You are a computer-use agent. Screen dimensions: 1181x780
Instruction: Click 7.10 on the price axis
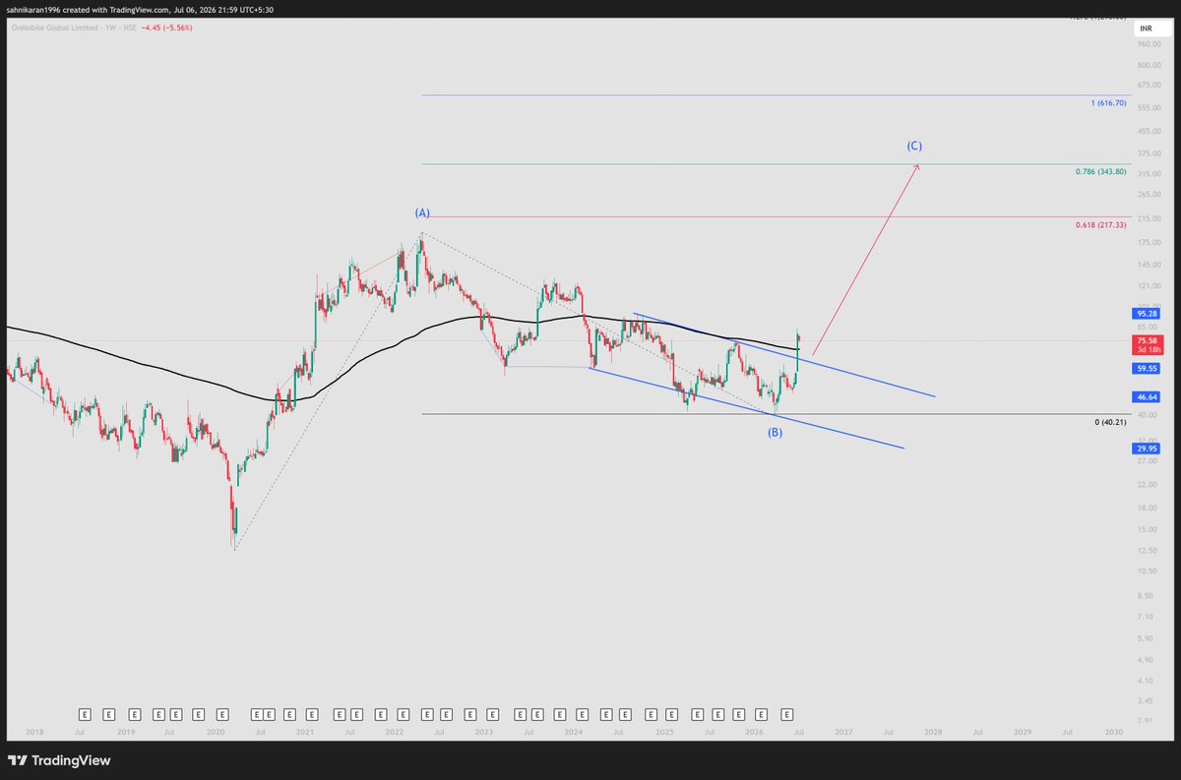point(1146,616)
